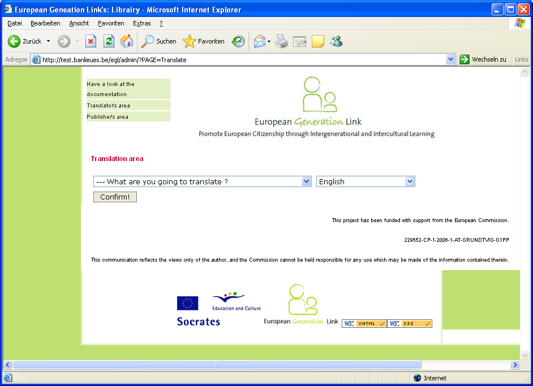Open the Favoriten menu in menu bar
The height and width of the screenshot is (386, 533).
pyautogui.click(x=111, y=23)
